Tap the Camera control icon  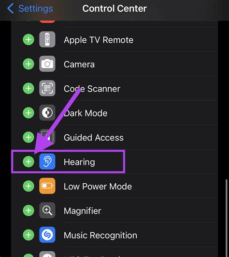(47, 64)
